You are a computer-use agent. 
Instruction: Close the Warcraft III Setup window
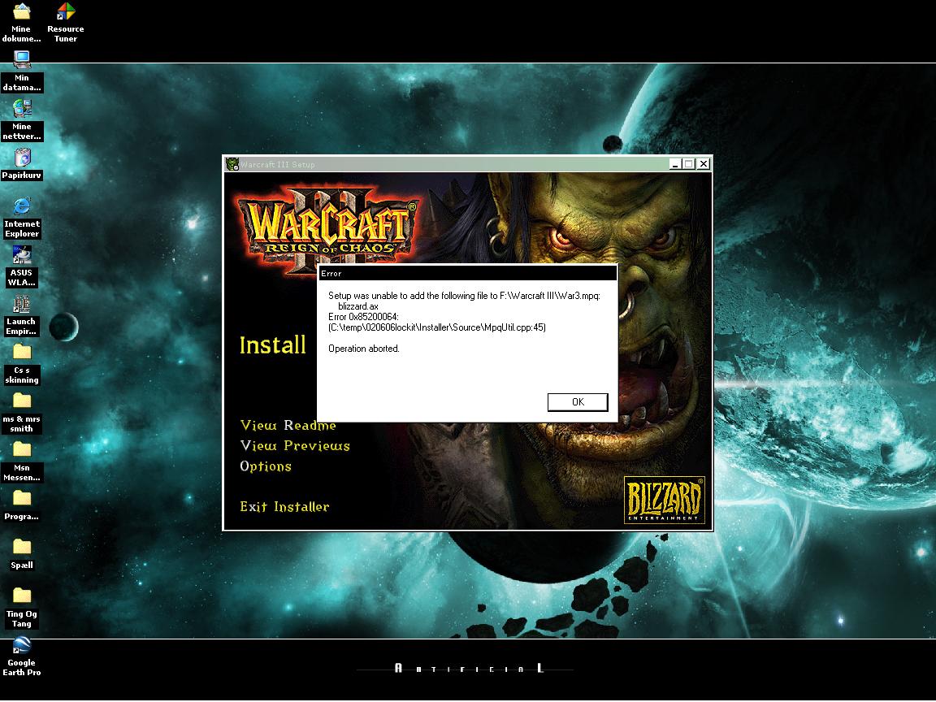(x=704, y=163)
